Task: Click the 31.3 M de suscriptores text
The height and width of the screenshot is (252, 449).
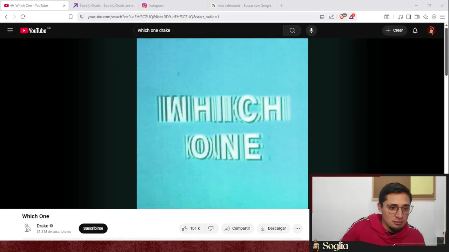Action: pyautogui.click(x=54, y=232)
